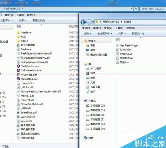Select 本地磁盘 (H:) in the front window
Screen dimensions: 166x148
pyautogui.click(x=98, y=129)
